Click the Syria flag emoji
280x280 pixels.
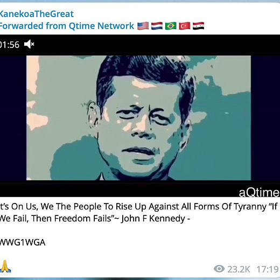198,26
